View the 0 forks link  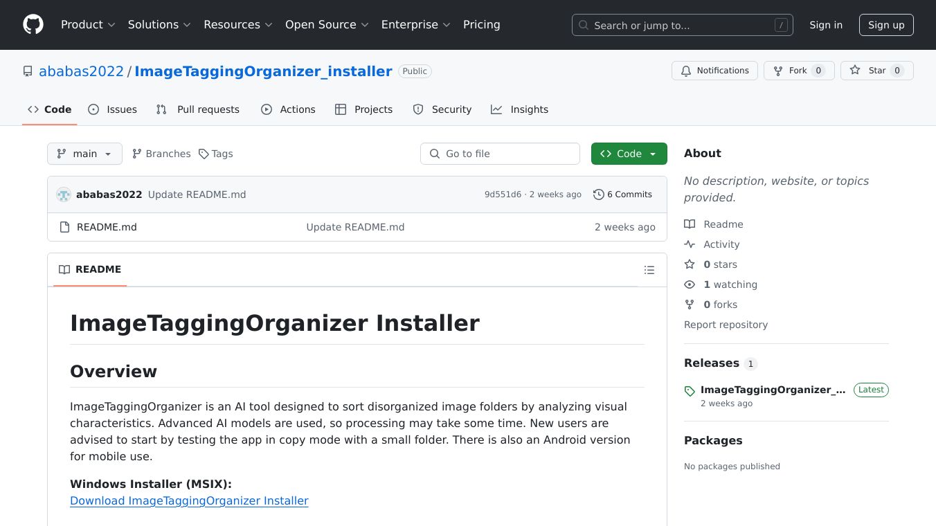tap(711, 305)
